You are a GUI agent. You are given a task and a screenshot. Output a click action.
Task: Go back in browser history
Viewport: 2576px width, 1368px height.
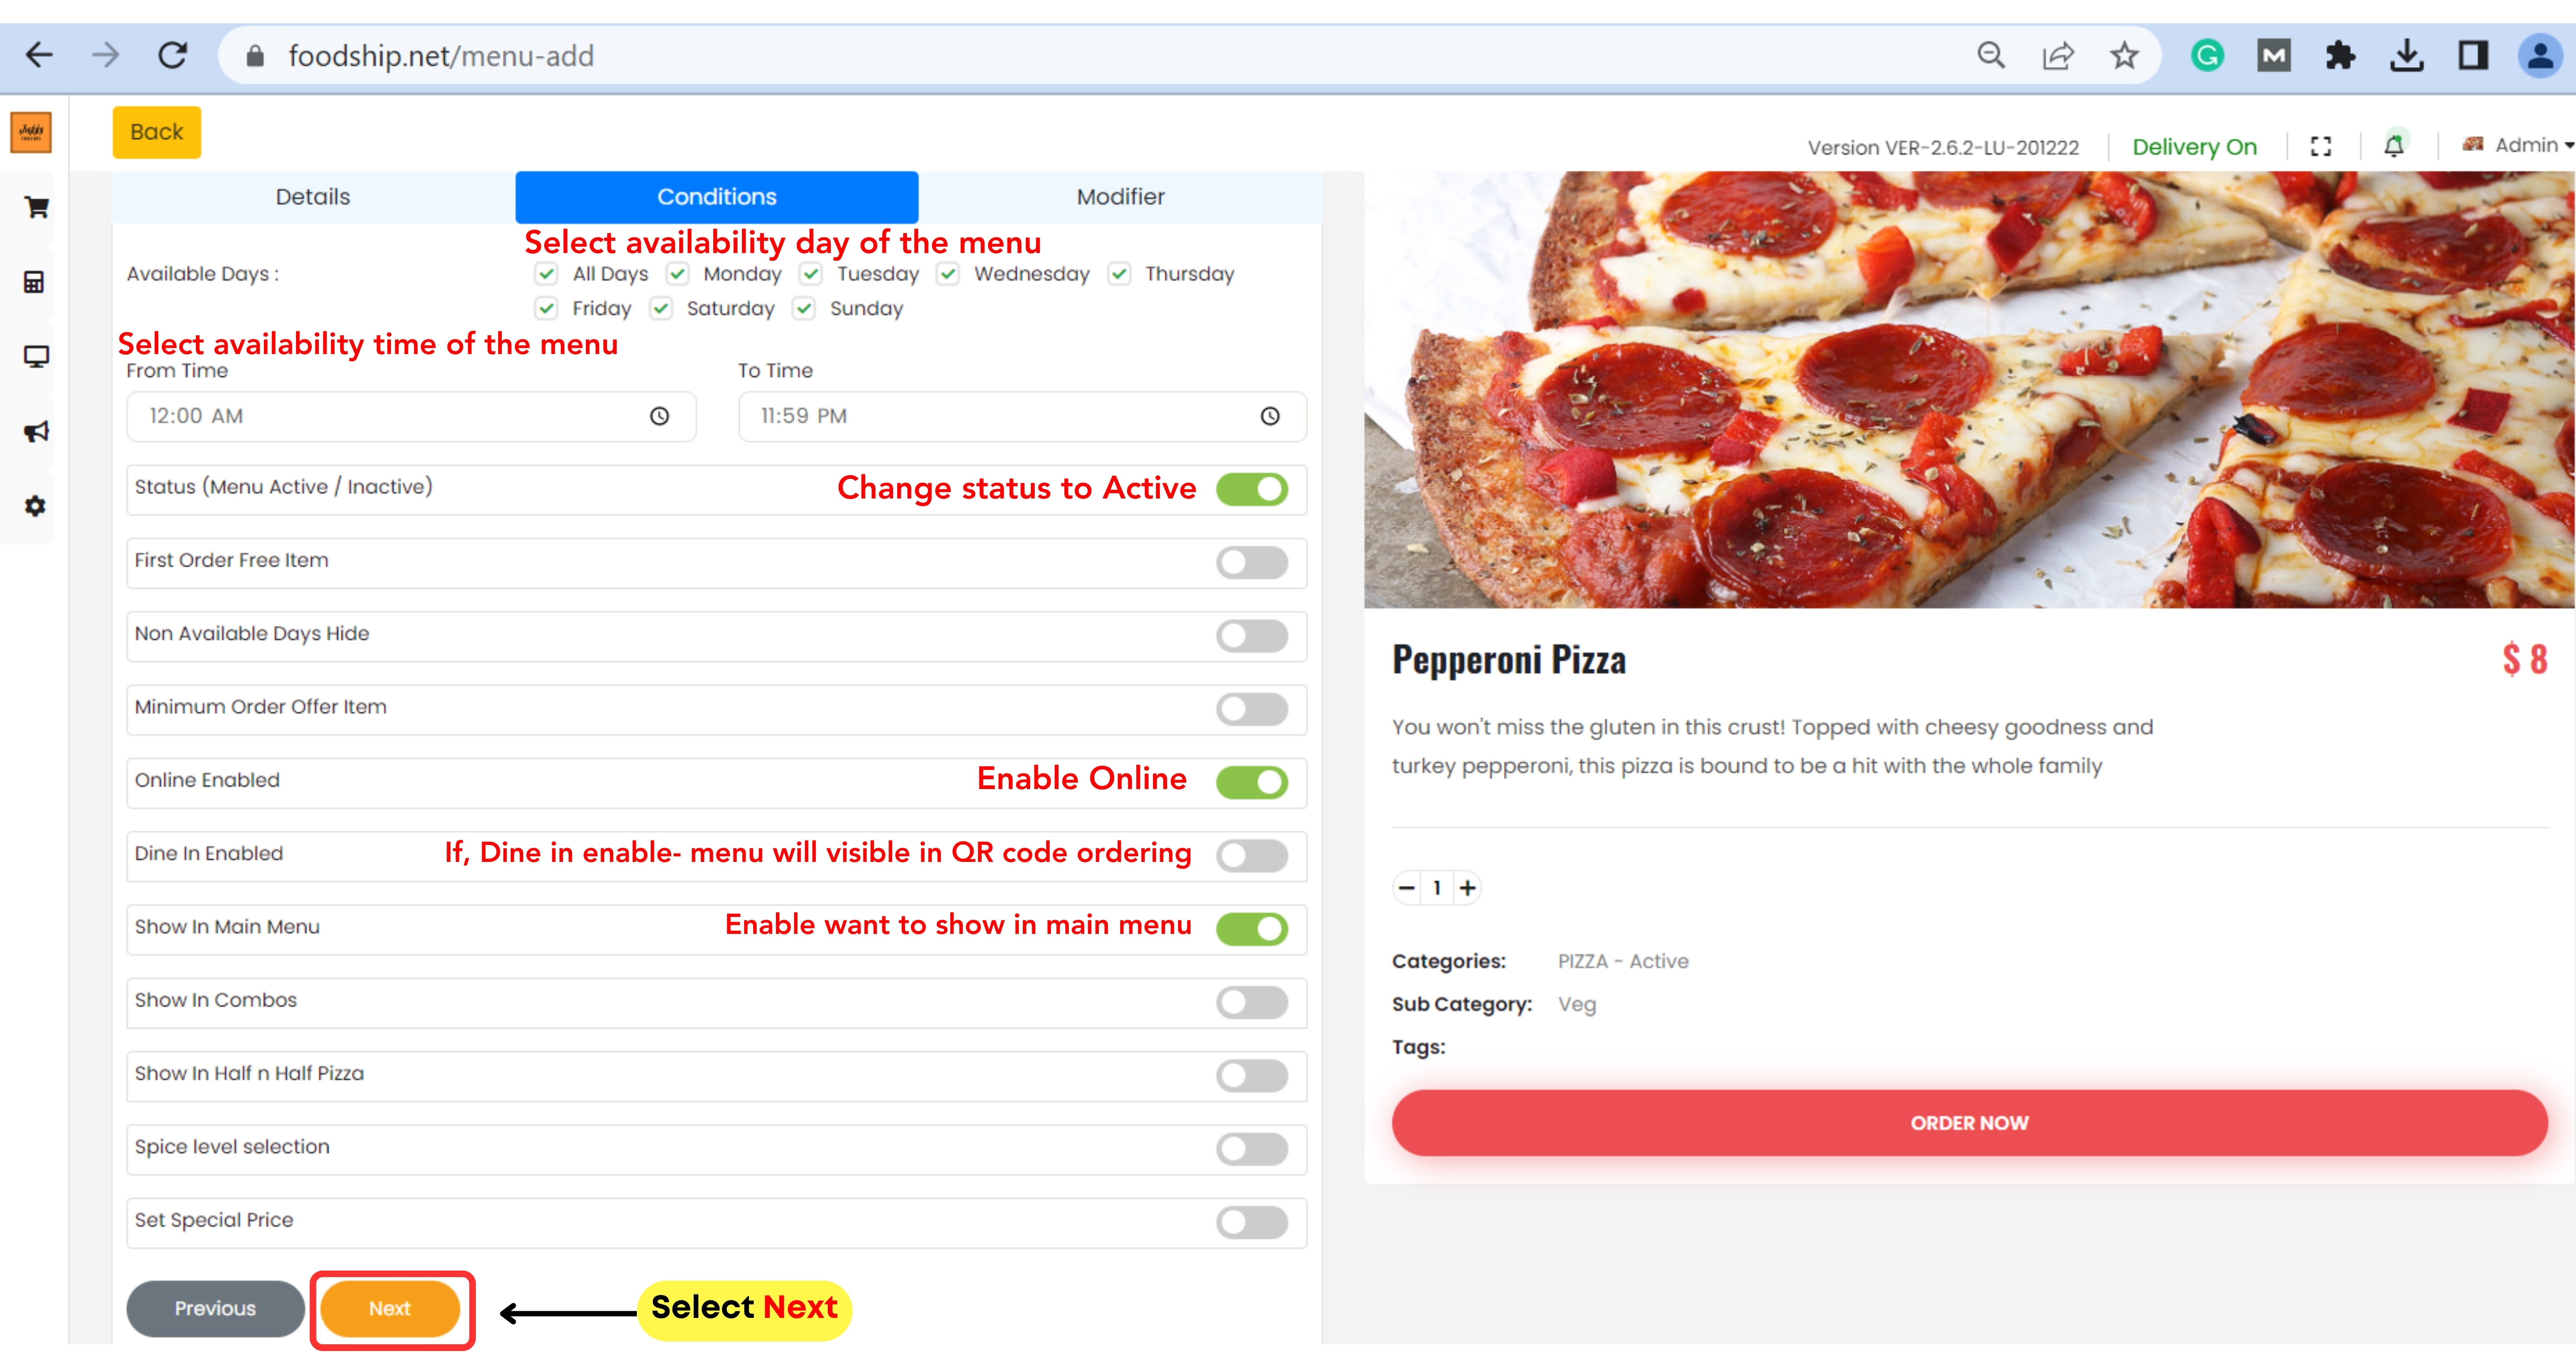pos(39,55)
